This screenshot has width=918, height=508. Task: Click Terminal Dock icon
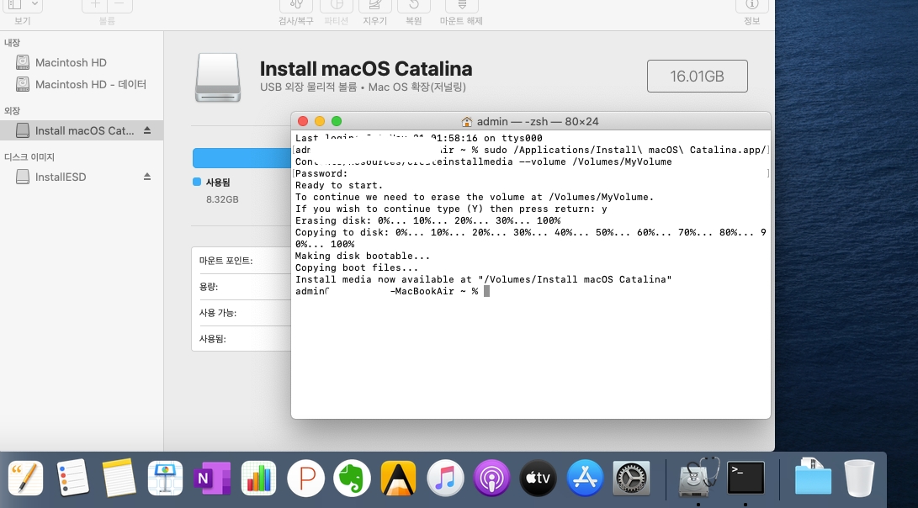click(746, 478)
